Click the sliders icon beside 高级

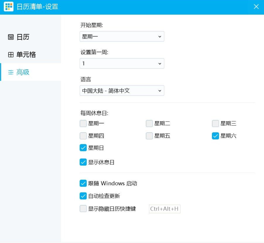click(11, 72)
